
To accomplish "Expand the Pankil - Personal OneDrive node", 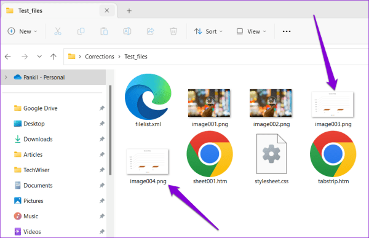I will click(x=6, y=77).
